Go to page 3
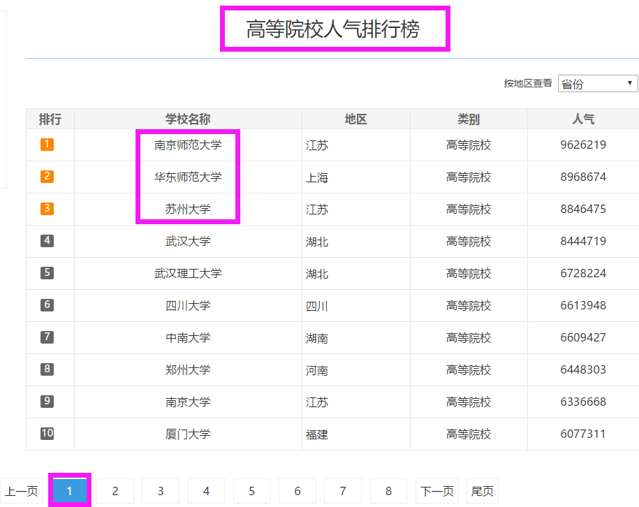 coord(161,491)
